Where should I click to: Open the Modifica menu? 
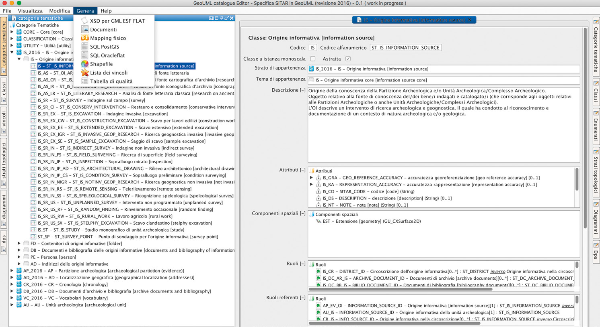click(x=59, y=11)
